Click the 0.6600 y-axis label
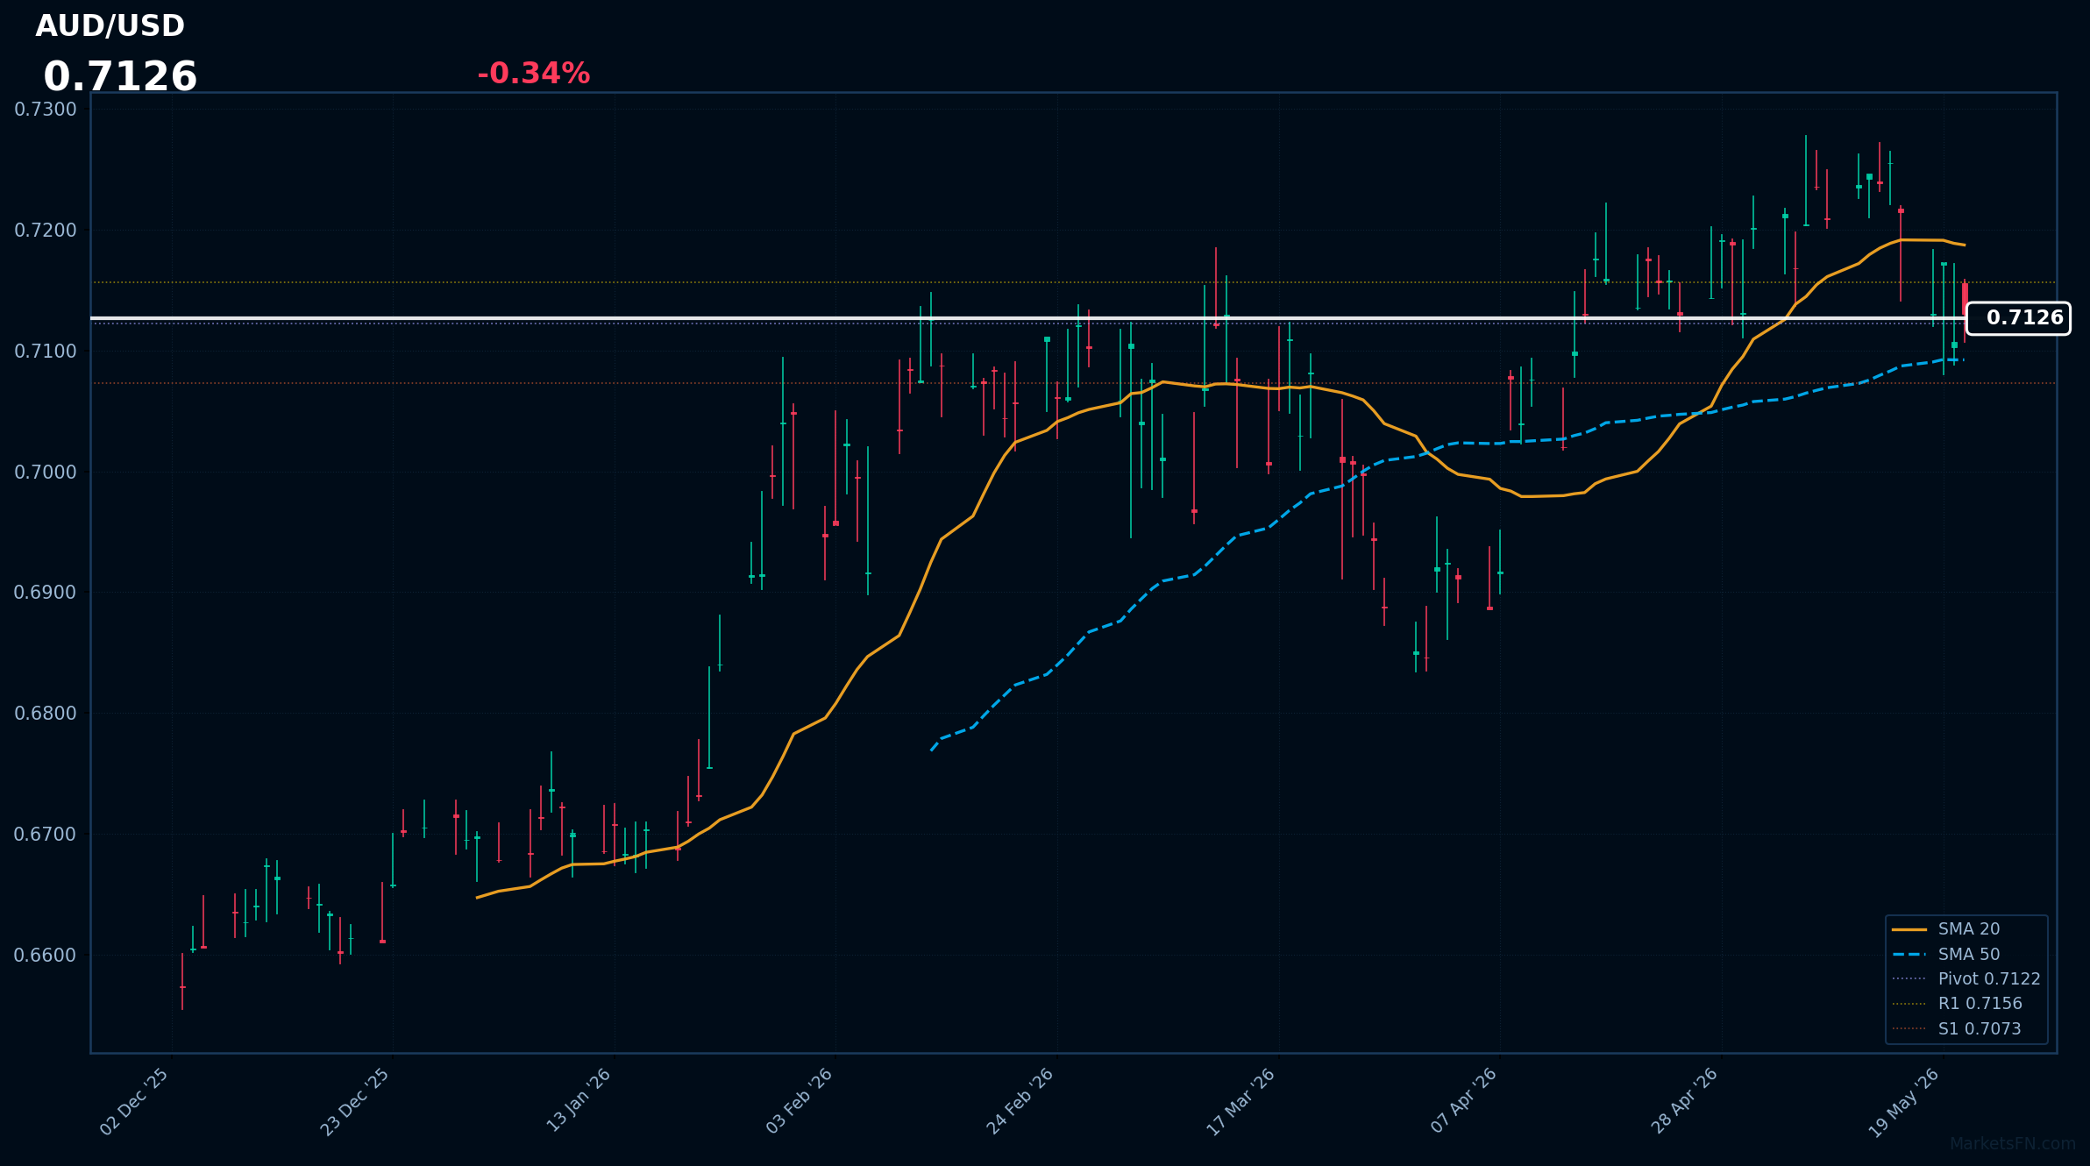This screenshot has height=1166, width=2090. coord(46,955)
